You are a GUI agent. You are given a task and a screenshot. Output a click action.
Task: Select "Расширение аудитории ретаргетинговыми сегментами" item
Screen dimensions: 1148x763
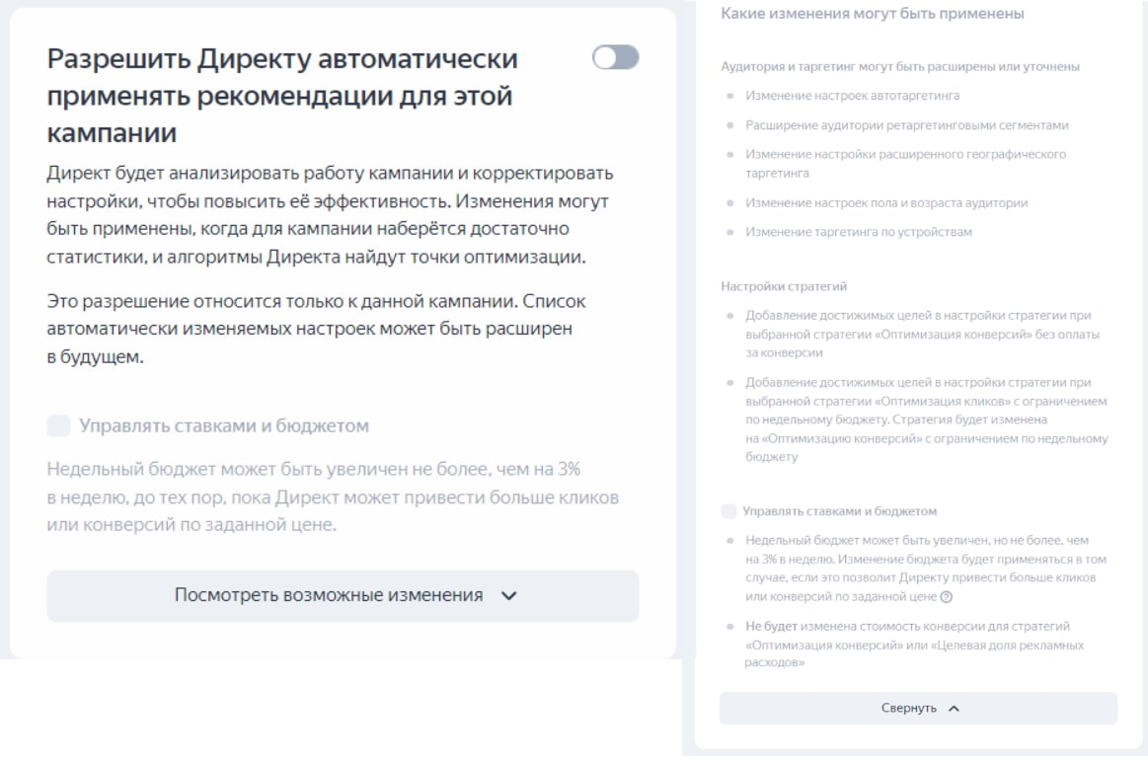pyautogui.click(x=906, y=125)
